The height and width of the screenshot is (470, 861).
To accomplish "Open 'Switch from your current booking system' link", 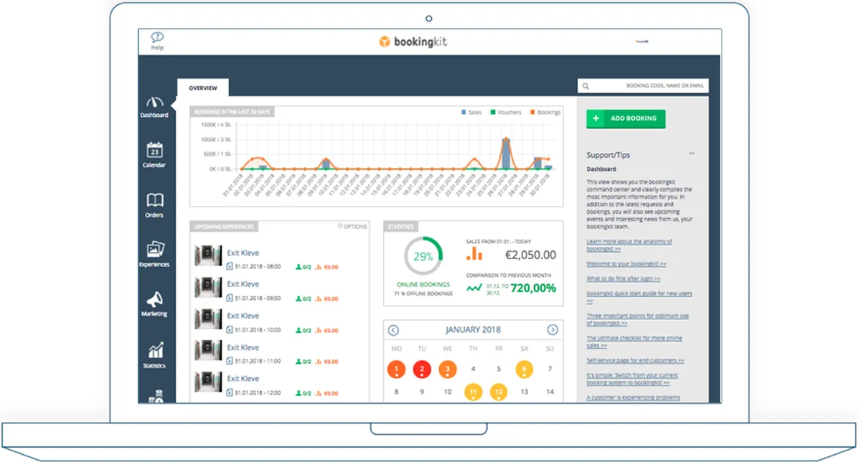I will pyautogui.click(x=632, y=379).
